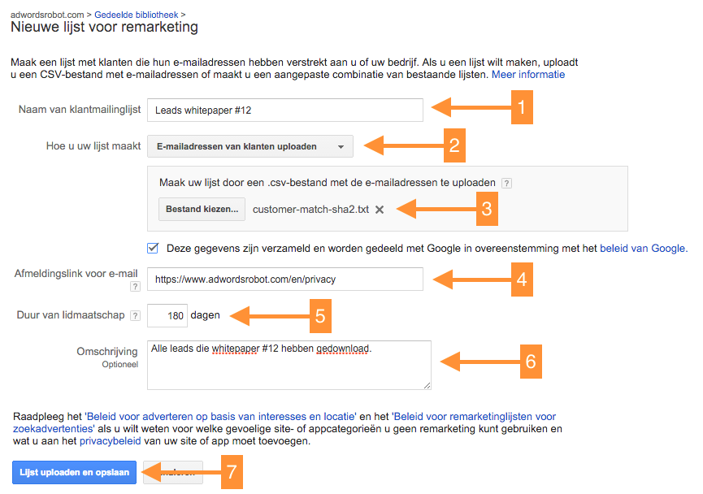Open help icon beside .csv upload instruction
Screen dimensions: 703x494
[506, 183]
